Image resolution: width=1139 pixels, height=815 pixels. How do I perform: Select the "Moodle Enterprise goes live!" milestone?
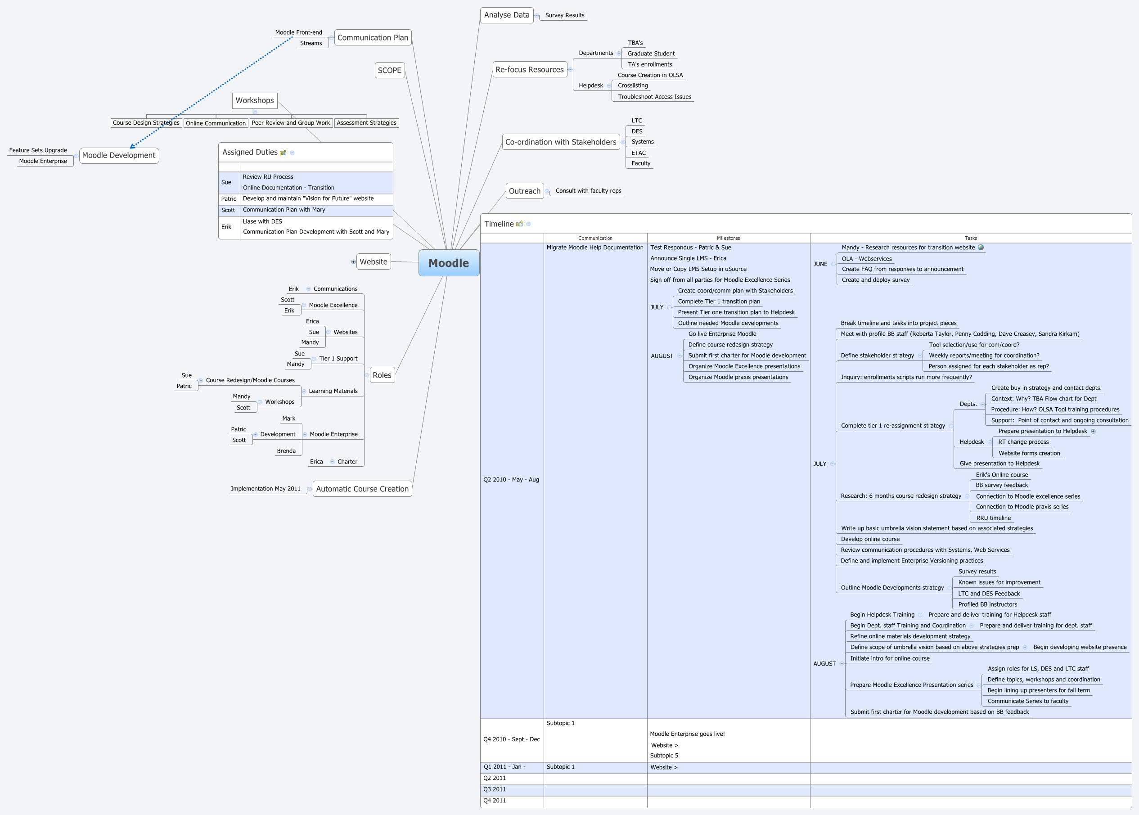coord(688,734)
